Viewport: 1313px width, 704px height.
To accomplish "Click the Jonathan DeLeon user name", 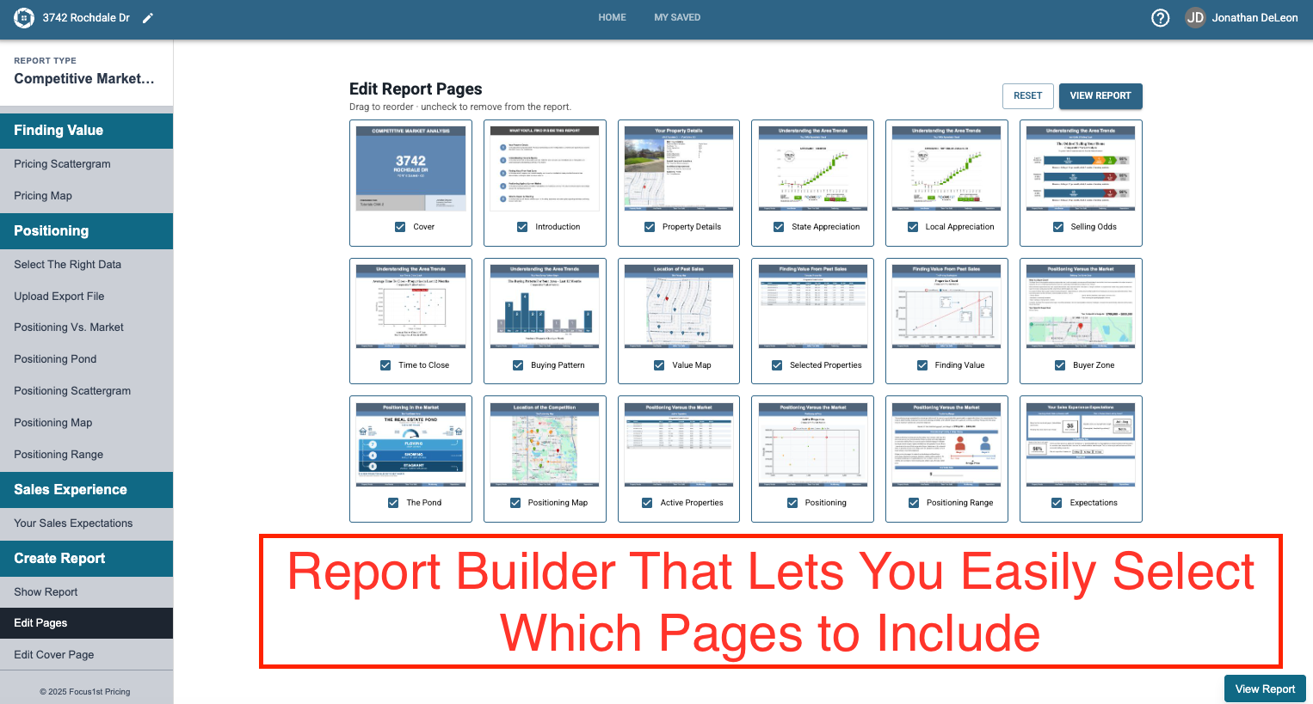I will click(1254, 18).
